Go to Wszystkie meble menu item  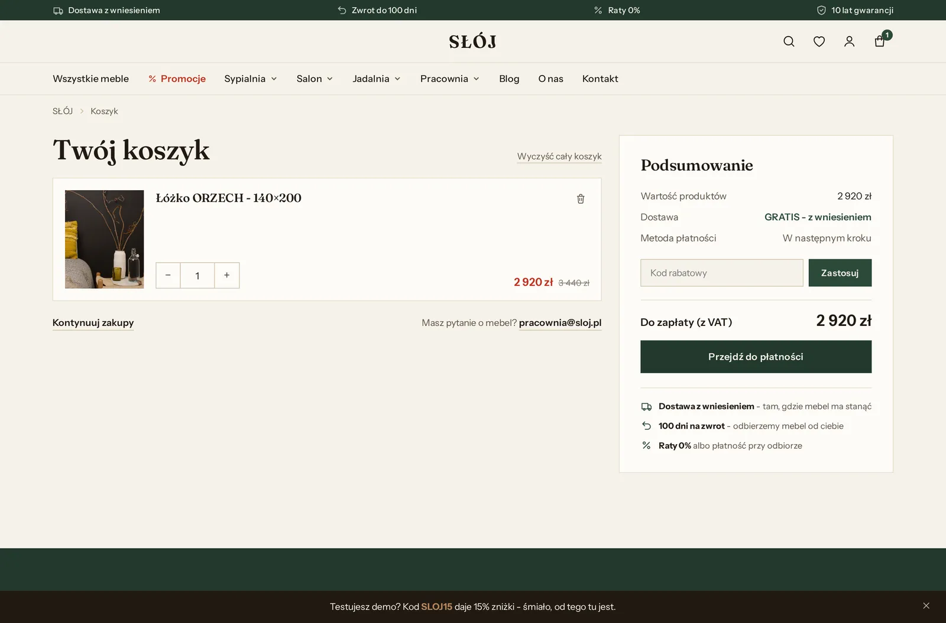(90, 79)
